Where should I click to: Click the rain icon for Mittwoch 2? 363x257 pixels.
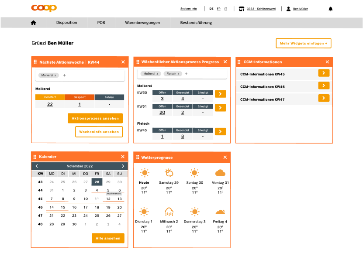tap(169, 212)
